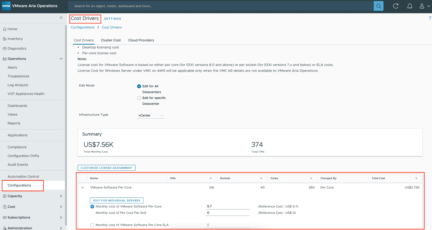The width and height of the screenshot is (432, 230).
Task: Select Edit for specific Datacenter radio
Action: (x=139, y=98)
